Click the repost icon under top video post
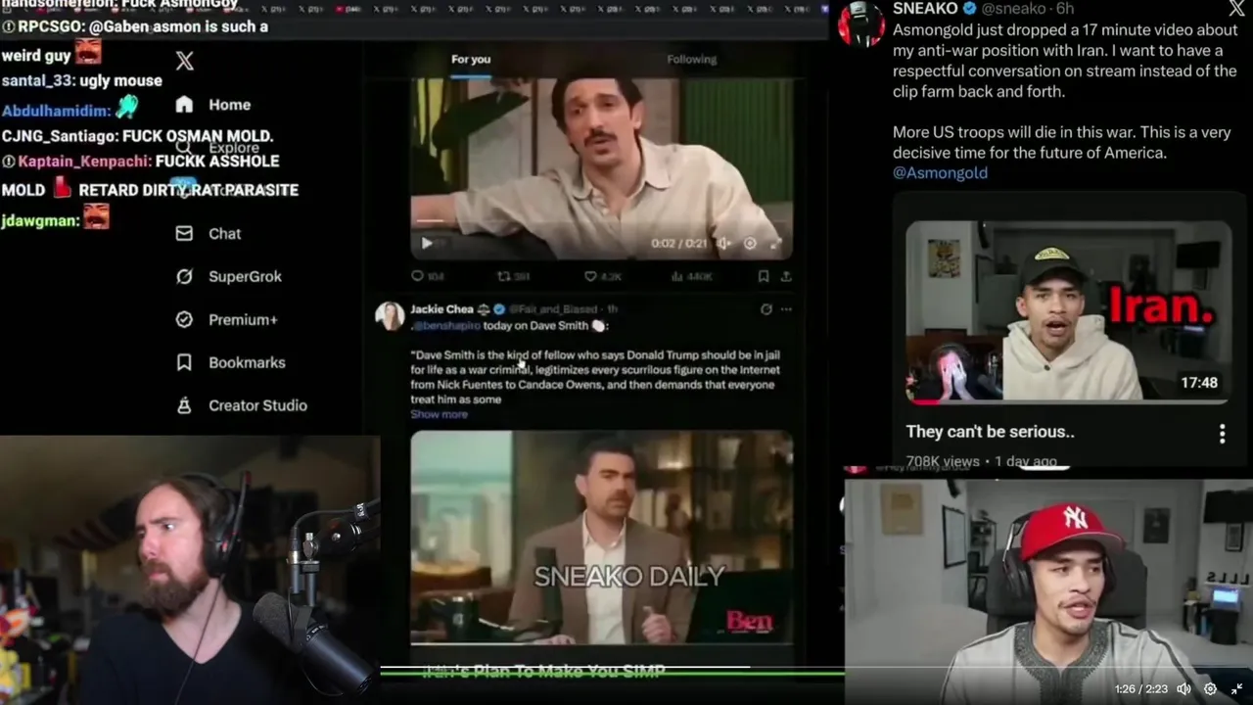 504,277
